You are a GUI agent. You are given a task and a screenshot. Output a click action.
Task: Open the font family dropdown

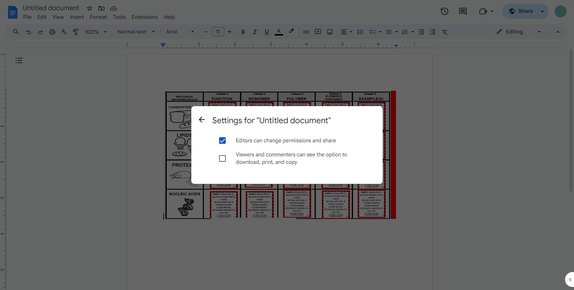click(x=179, y=32)
